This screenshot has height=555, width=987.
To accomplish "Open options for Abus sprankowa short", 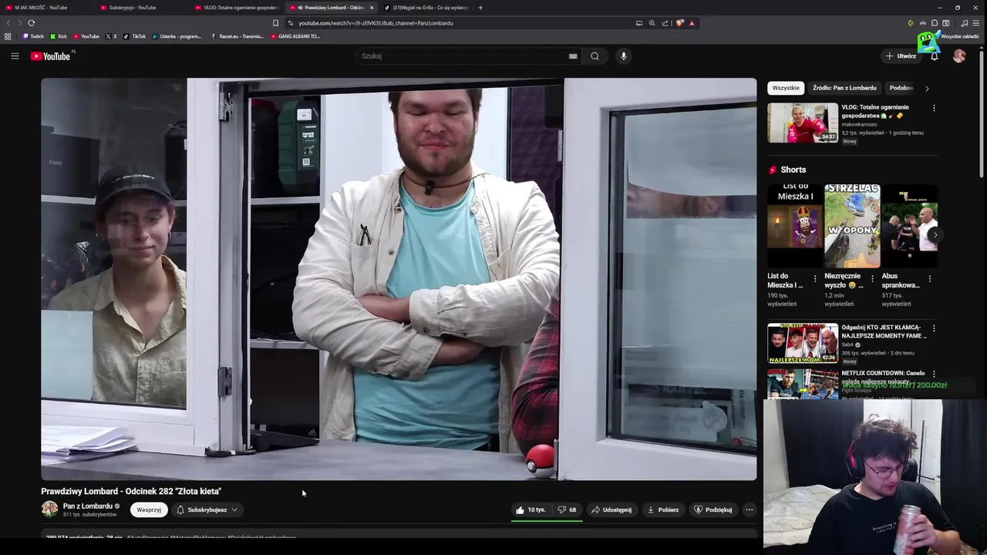I will (x=929, y=278).
